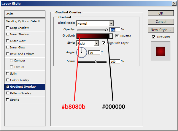Click the Angle dial control
This screenshot has height=131, width=178.
[82, 53]
